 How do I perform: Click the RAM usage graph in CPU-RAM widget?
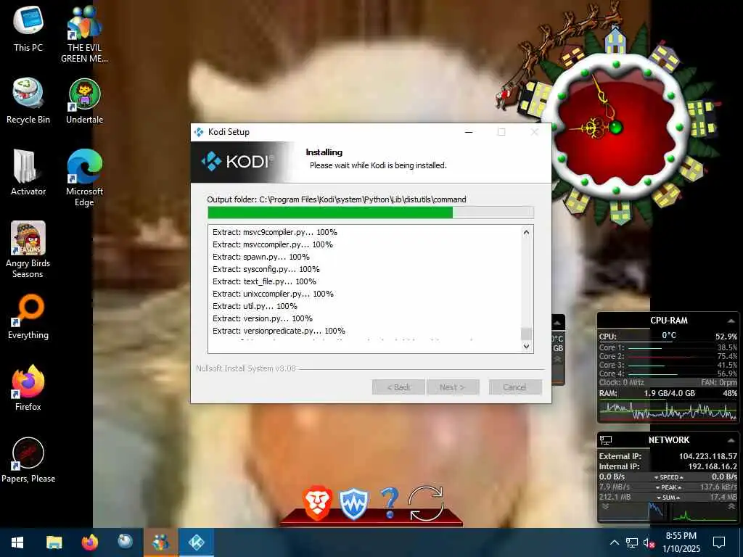668,410
